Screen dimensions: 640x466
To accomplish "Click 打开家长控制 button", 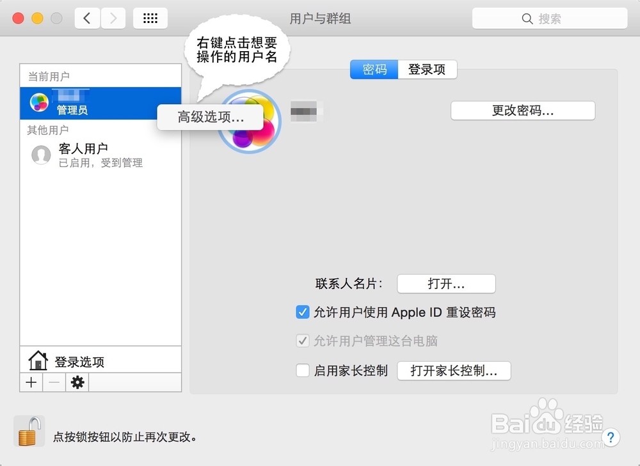I will [454, 370].
